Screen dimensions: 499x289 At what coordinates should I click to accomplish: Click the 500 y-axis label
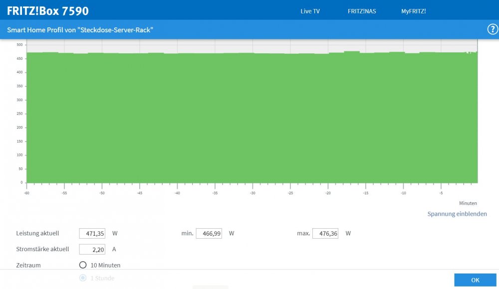pos(20,45)
